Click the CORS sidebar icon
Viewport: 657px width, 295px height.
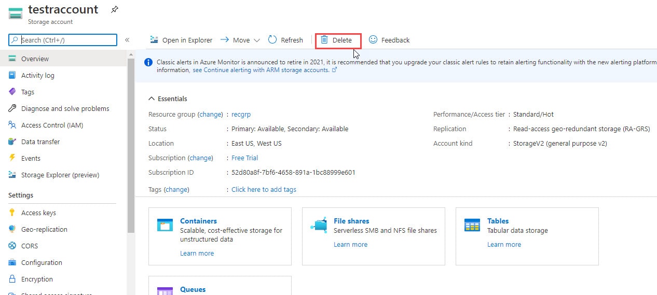(12, 246)
